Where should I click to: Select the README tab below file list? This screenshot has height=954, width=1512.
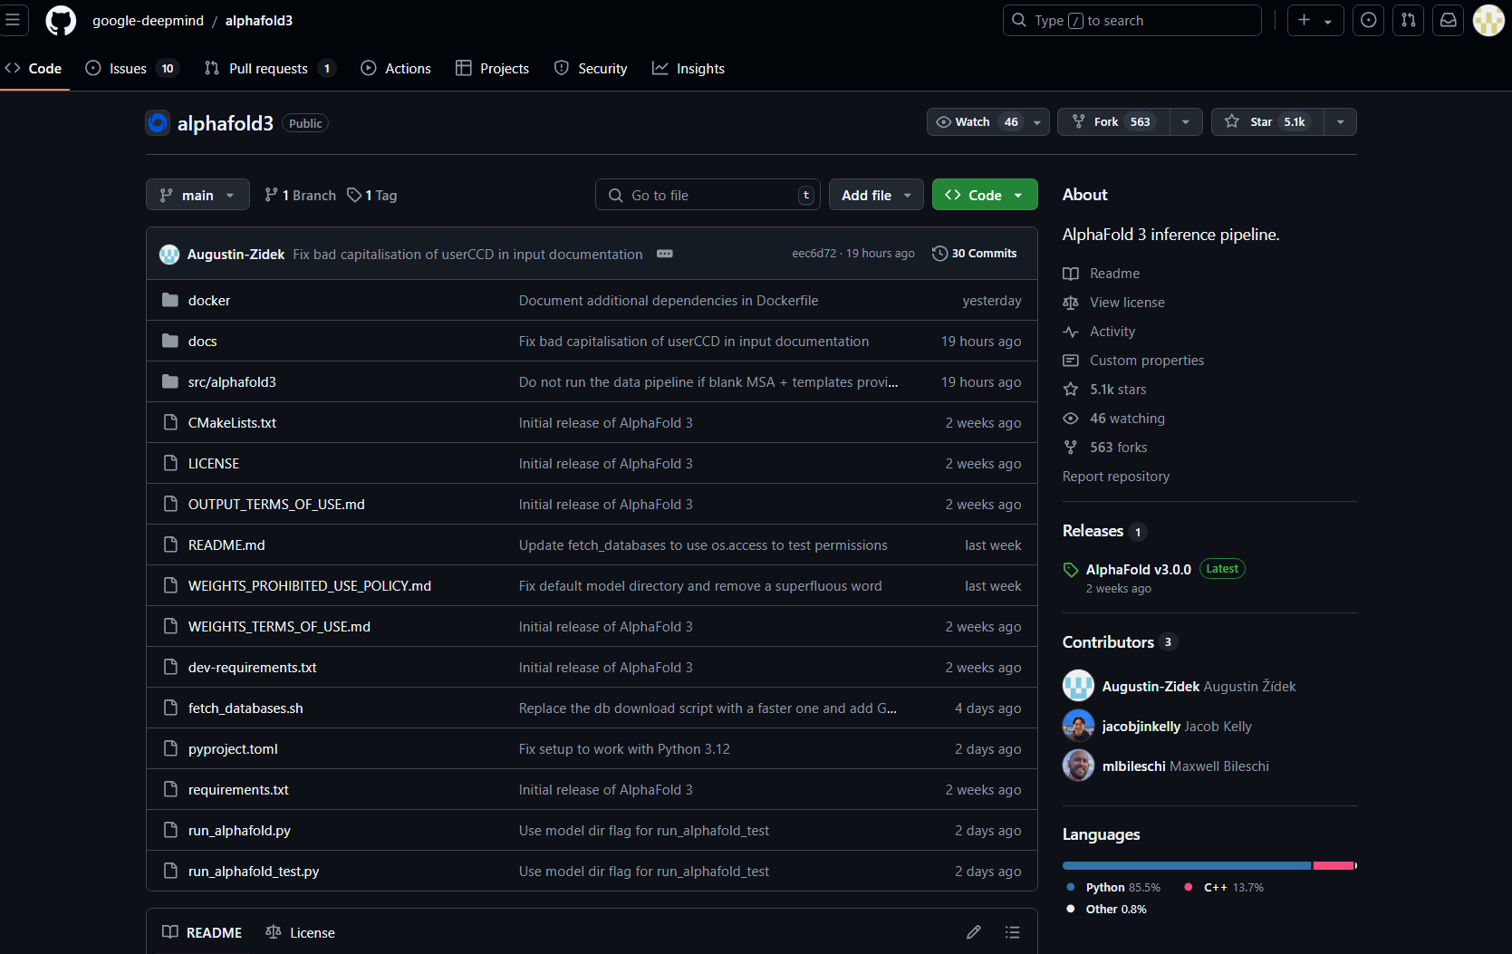(202, 932)
